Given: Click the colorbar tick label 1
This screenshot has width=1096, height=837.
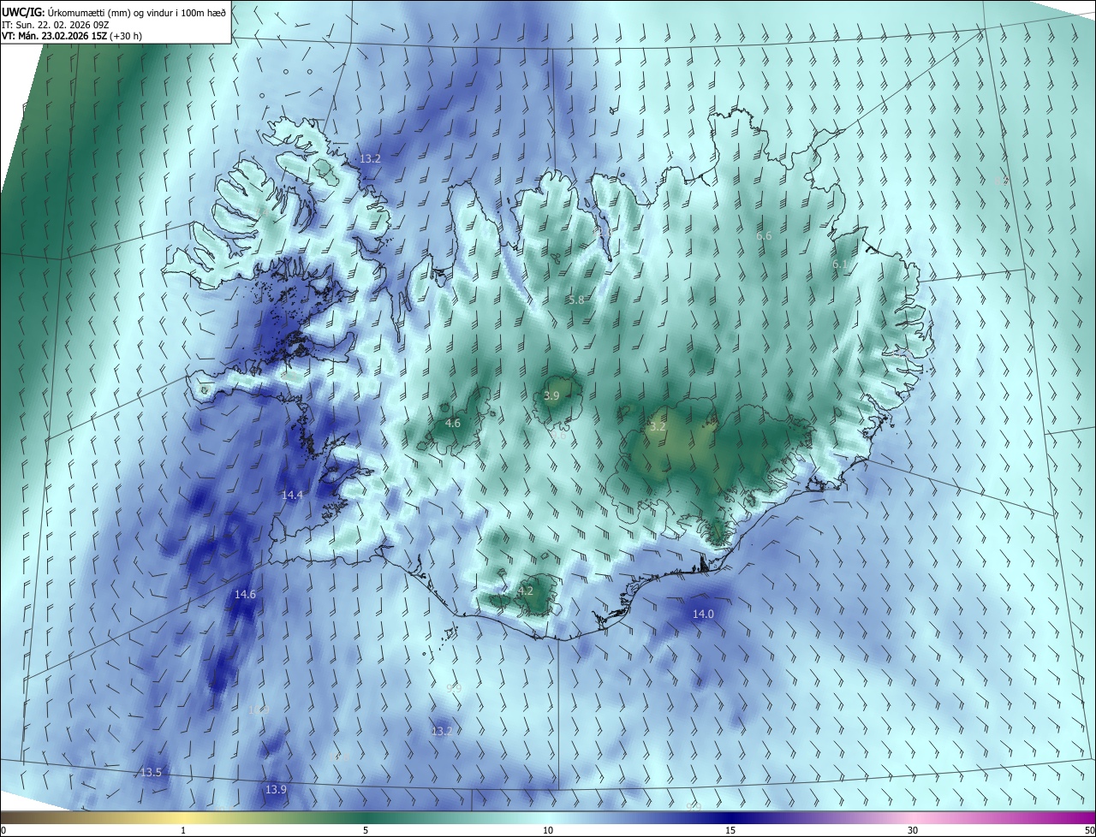Looking at the screenshot, I should click(183, 830).
